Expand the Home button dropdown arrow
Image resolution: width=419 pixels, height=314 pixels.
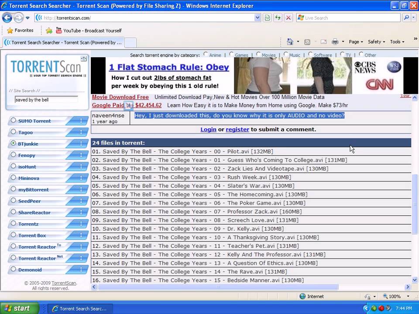pyautogui.click(x=298, y=42)
